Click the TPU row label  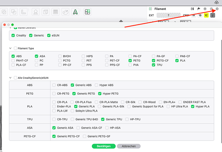click(x=30, y=119)
